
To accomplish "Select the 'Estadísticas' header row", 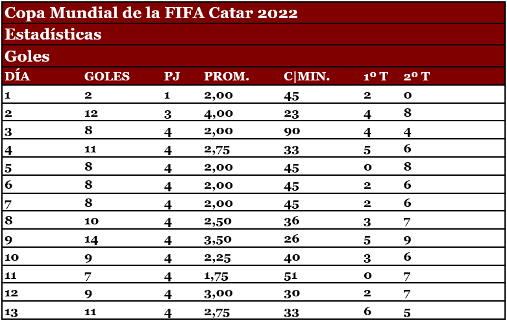I will pyautogui.click(x=53, y=34).
